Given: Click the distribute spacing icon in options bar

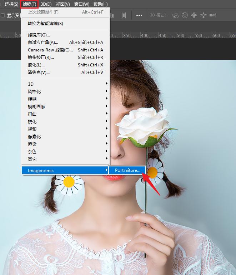Looking at the screenshot, I should coord(124,15).
